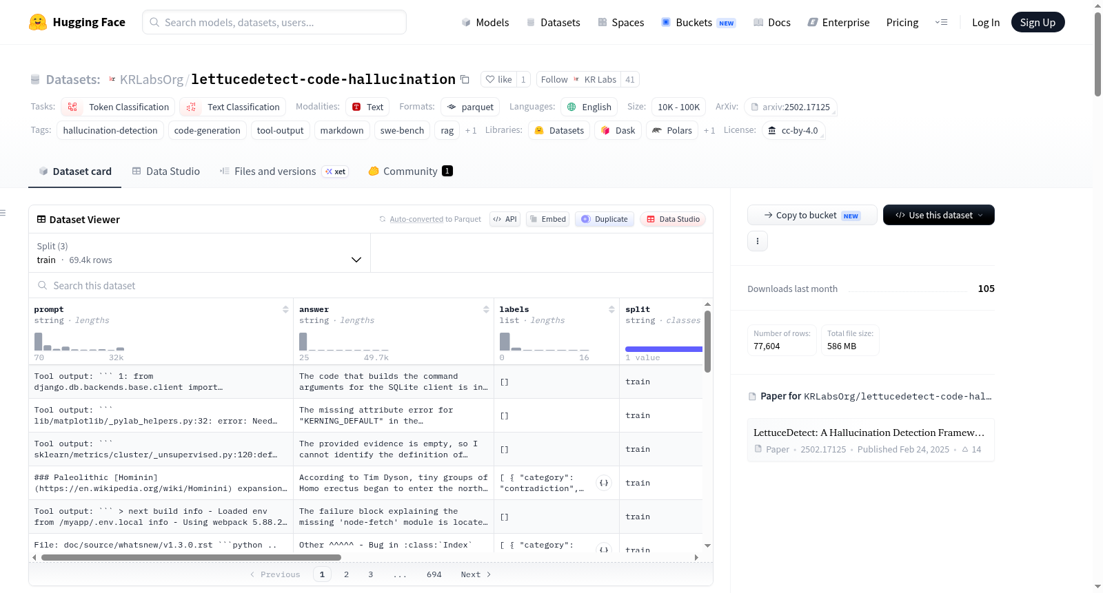Expand JSON labels in the Paleolithic row
This screenshot has height=593, width=1103.
click(604, 483)
